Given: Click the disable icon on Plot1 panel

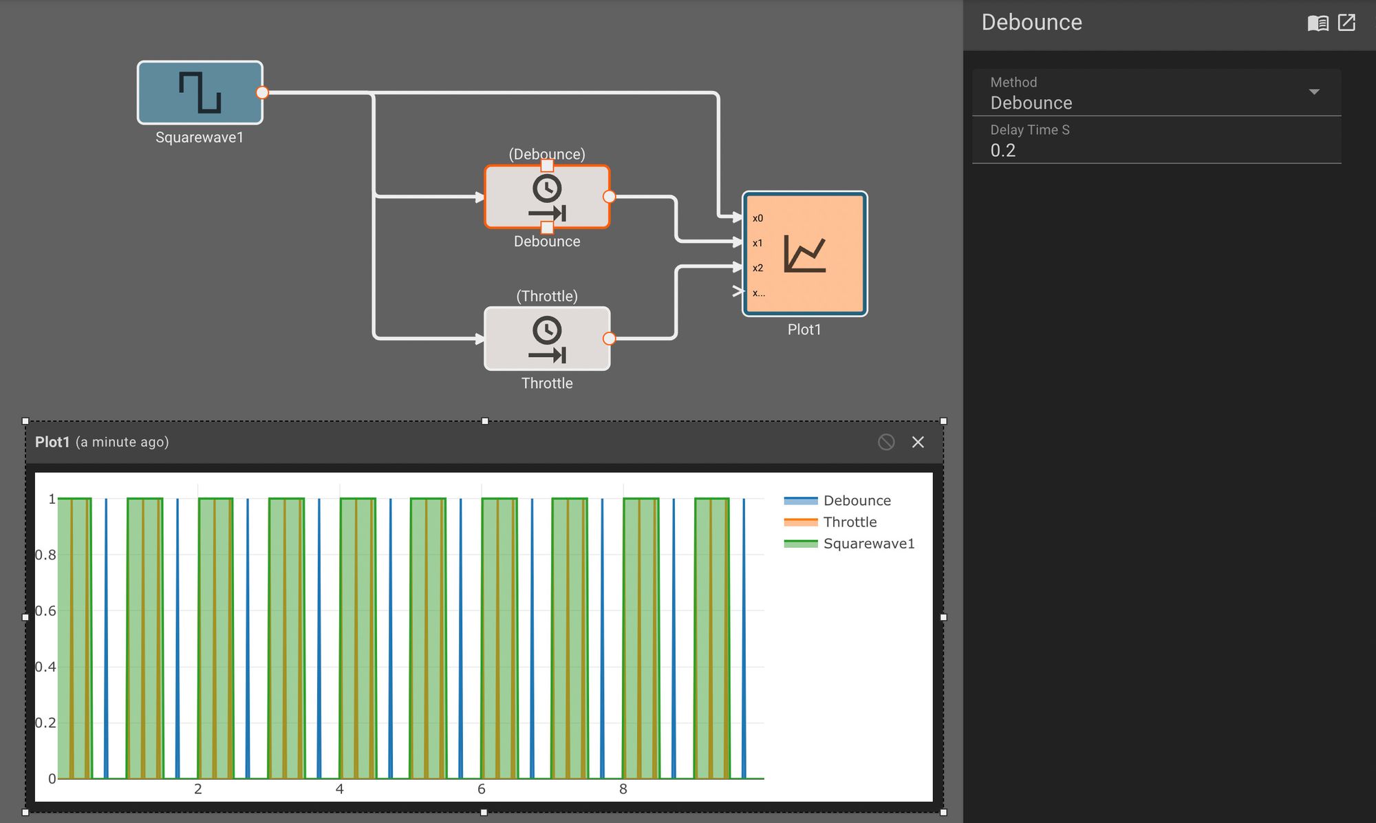Looking at the screenshot, I should 886,442.
